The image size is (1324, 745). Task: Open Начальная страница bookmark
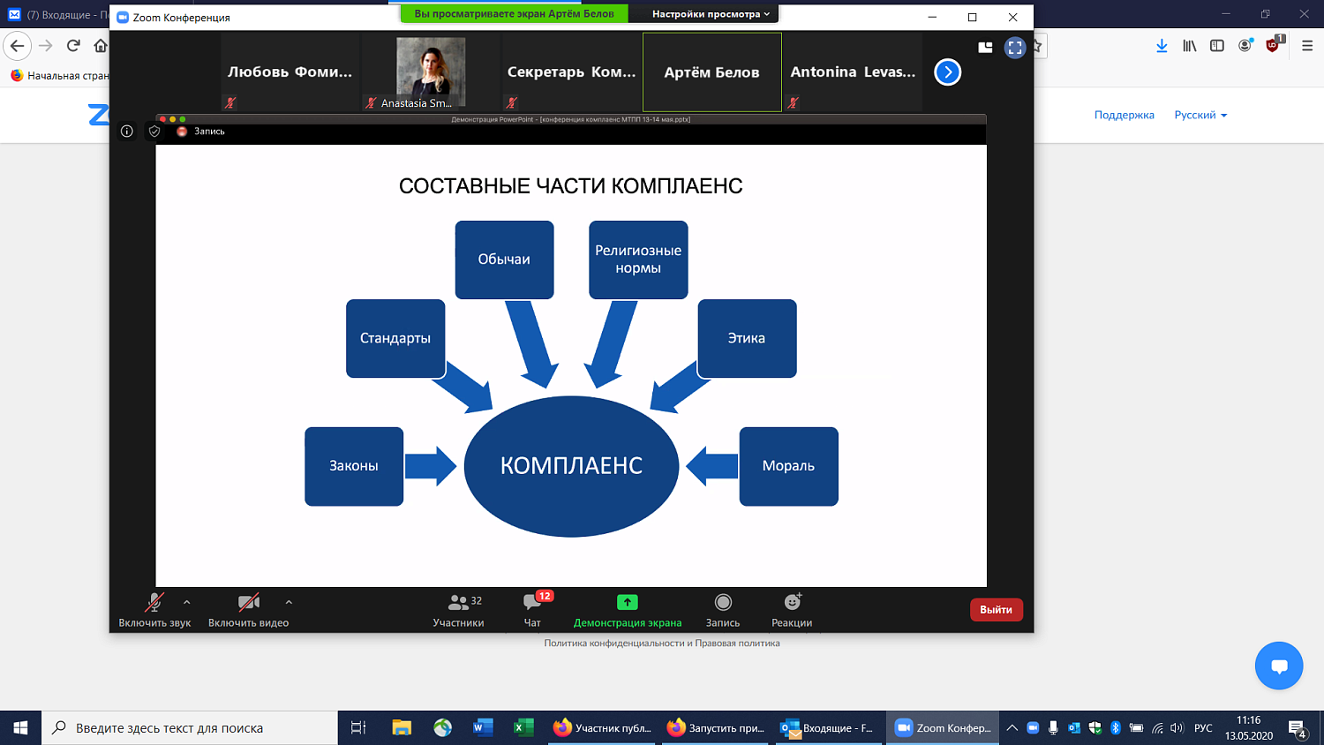pos(60,76)
